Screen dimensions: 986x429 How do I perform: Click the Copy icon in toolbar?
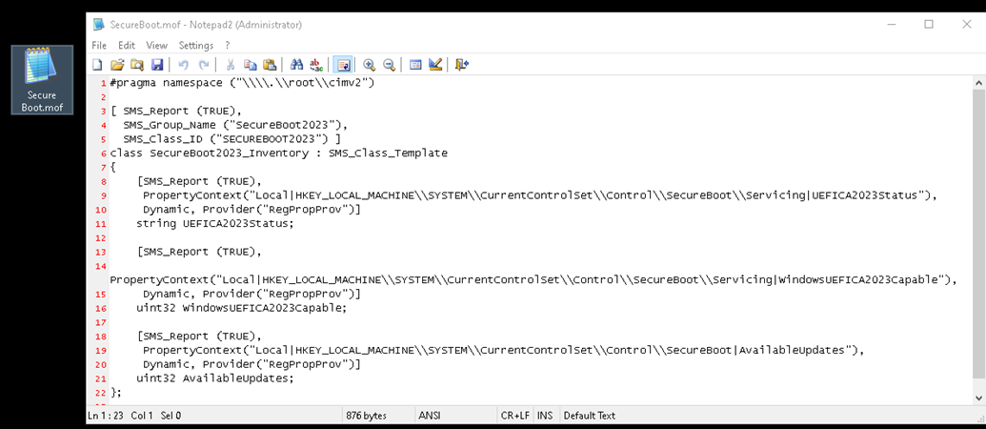(x=251, y=65)
